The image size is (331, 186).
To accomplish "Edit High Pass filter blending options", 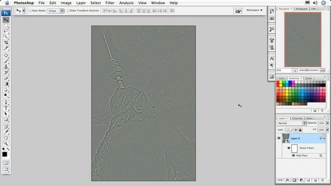I will click(321, 156).
